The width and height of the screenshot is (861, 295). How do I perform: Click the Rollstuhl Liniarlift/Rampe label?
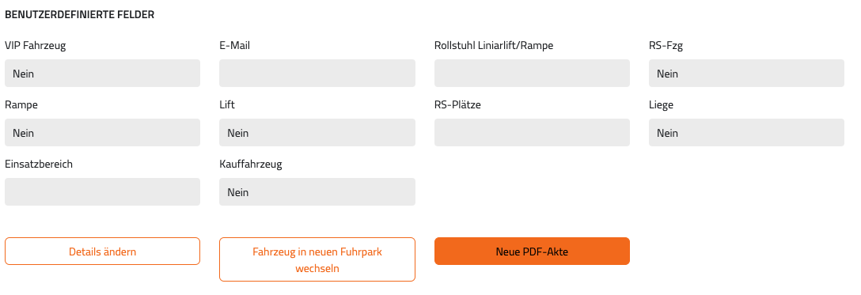tap(494, 46)
